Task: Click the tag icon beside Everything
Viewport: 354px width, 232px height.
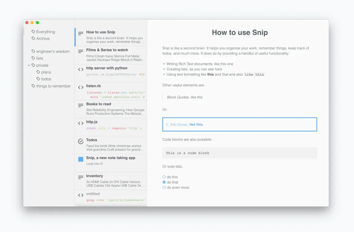Action: click(33, 32)
